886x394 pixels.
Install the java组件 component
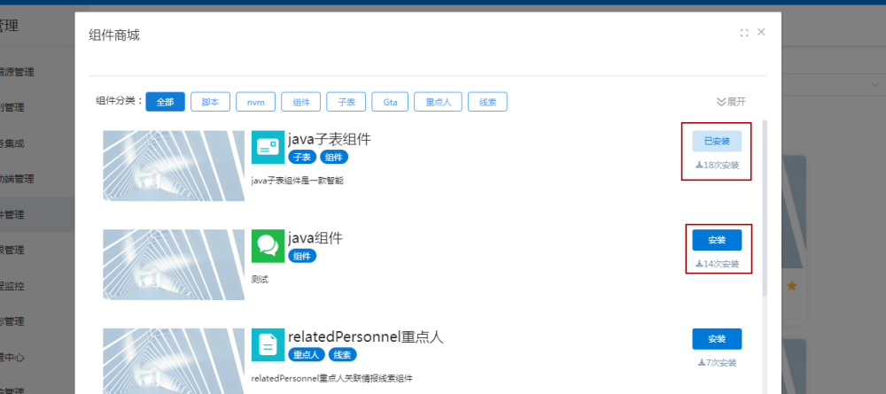[717, 240]
